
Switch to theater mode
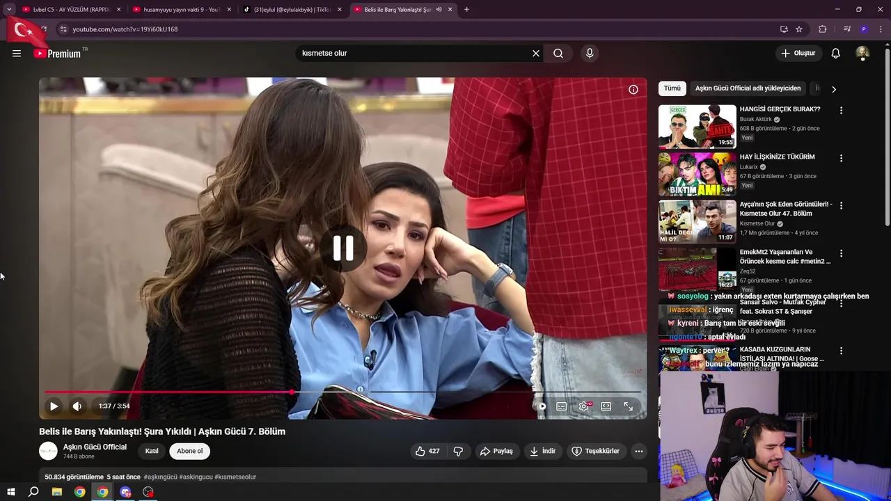click(606, 406)
